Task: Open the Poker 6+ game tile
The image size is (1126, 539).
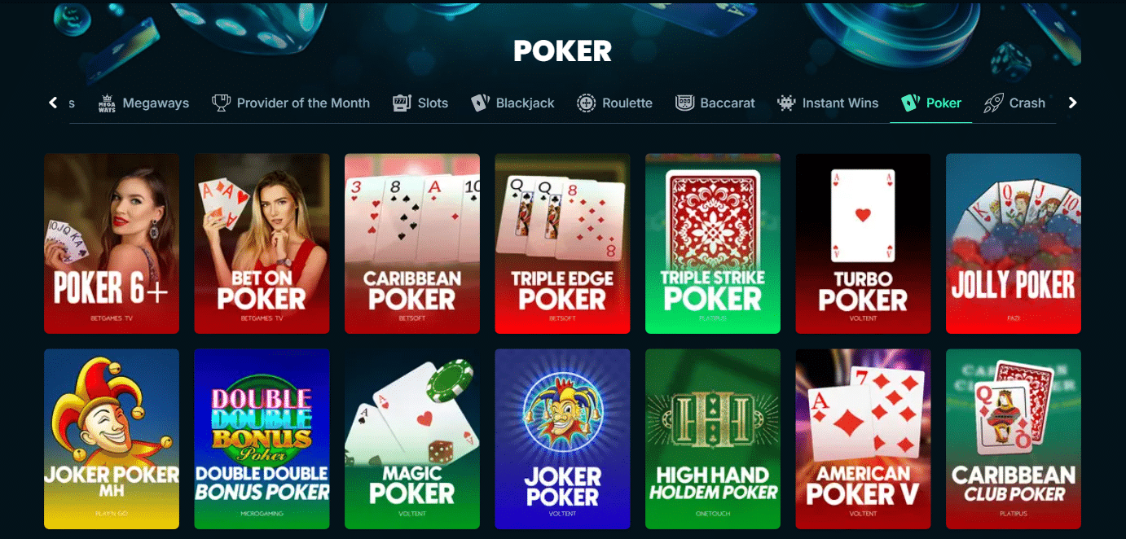Action: (x=112, y=243)
